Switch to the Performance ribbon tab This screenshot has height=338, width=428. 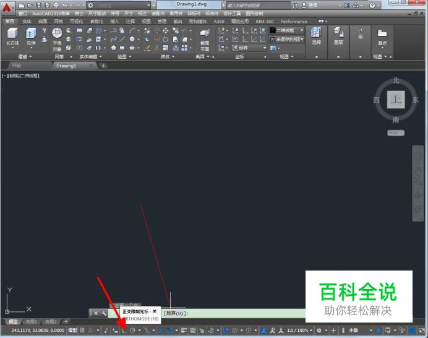(294, 21)
